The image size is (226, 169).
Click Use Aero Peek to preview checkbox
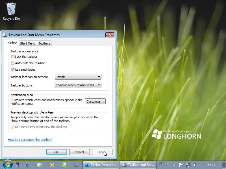(12, 126)
